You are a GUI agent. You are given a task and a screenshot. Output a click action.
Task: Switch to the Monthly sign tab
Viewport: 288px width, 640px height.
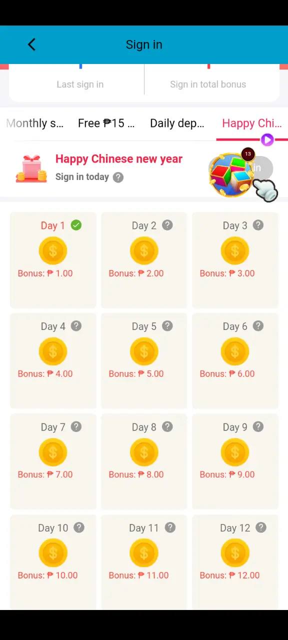click(x=35, y=123)
